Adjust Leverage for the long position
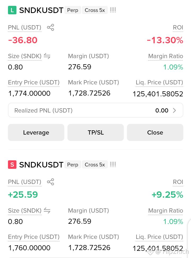Image resolution: width=191 pixels, height=258 pixels. [x=36, y=132]
